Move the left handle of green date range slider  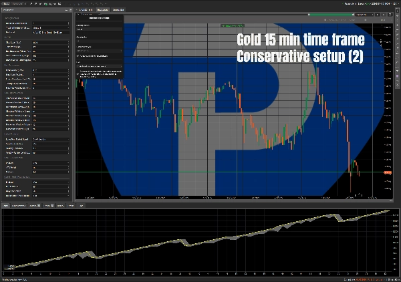point(309,15)
